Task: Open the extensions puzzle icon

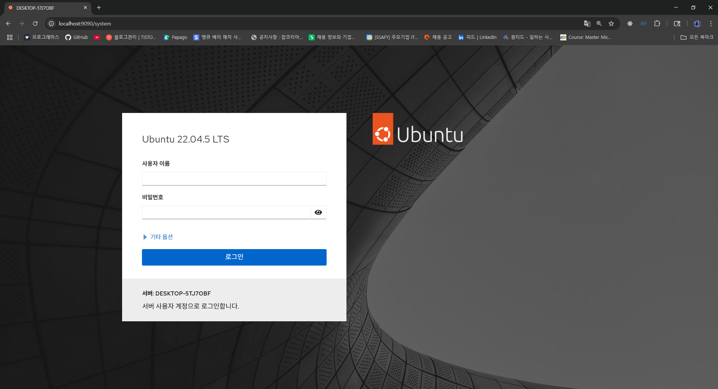Action: click(657, 24)
